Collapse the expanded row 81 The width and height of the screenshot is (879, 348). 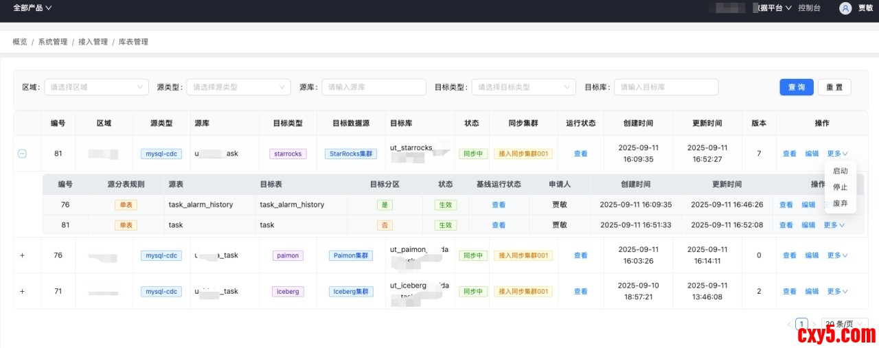pyautogui.click(x=22, y=154)
